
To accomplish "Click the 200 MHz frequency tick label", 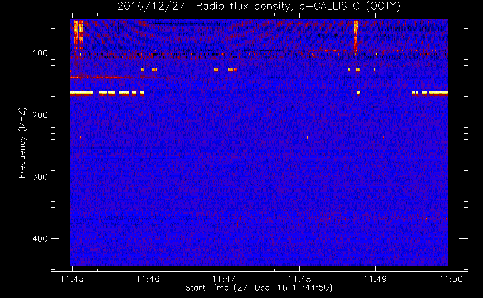I will coord(40,115).
